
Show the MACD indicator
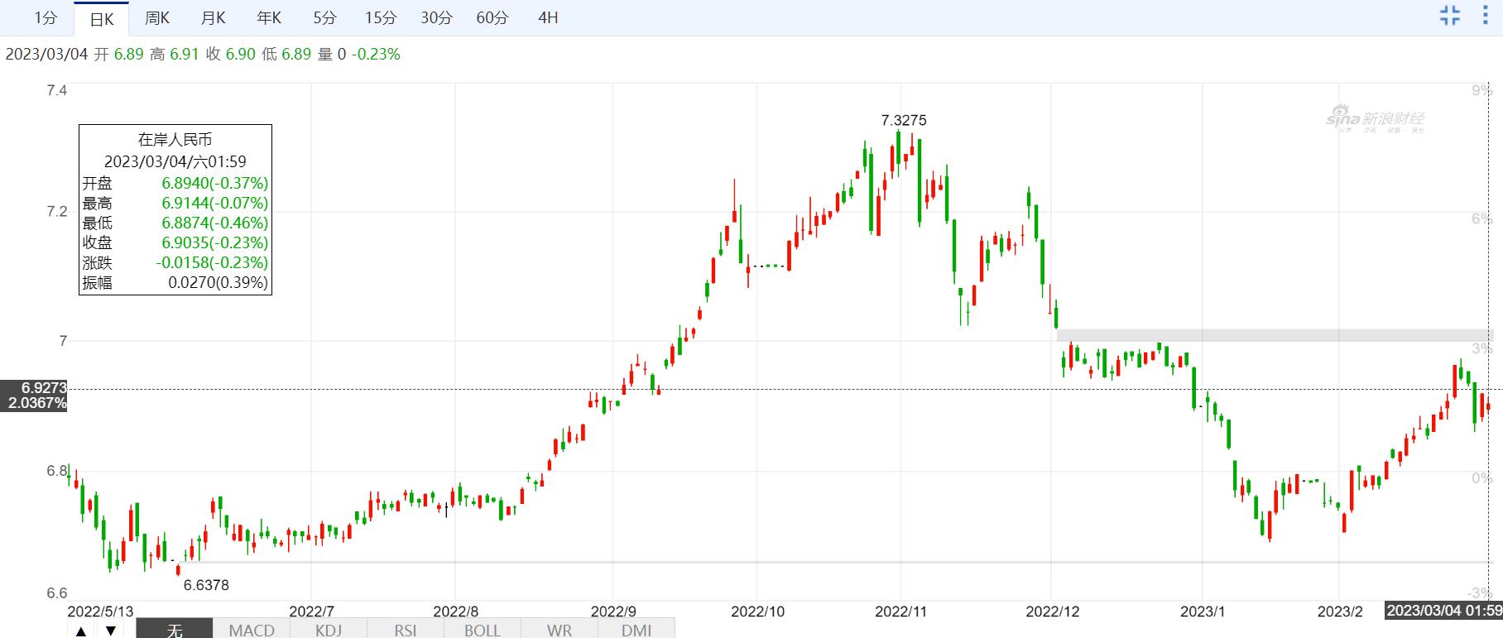252,630
